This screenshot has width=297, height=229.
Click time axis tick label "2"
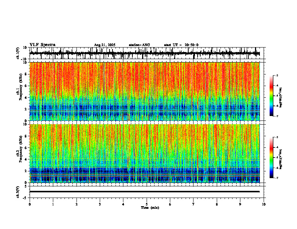[76, 204]
